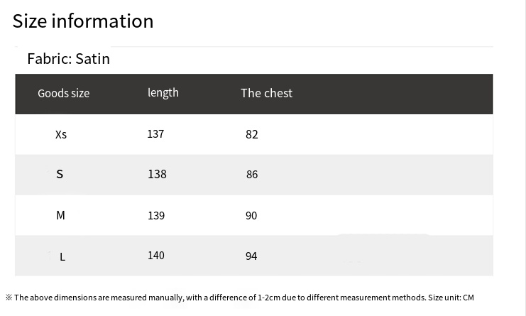Click chest value 82
The image size is (526, 316).
(x=252, y=134)
